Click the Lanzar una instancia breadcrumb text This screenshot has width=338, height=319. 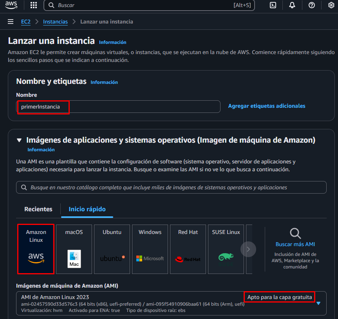pos(107,22)
